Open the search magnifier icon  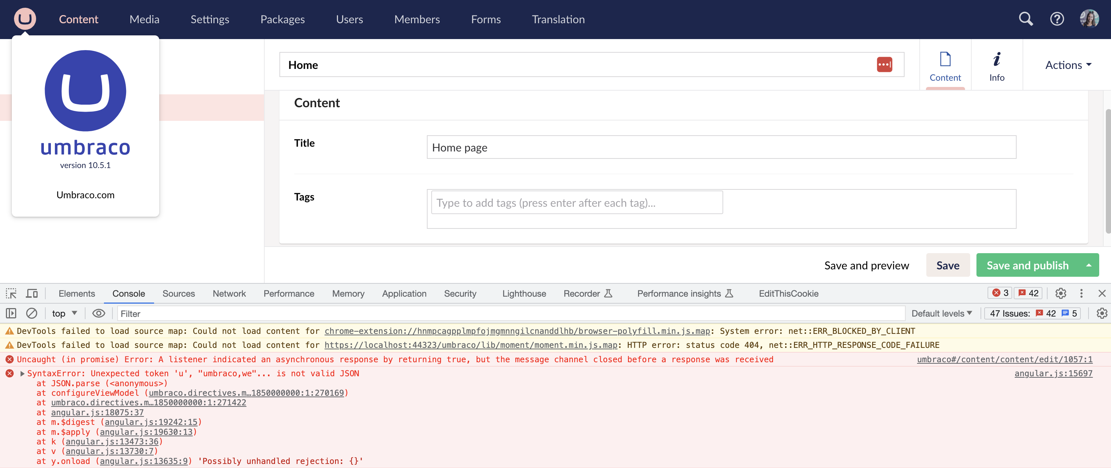click(x=1025, y=19)
